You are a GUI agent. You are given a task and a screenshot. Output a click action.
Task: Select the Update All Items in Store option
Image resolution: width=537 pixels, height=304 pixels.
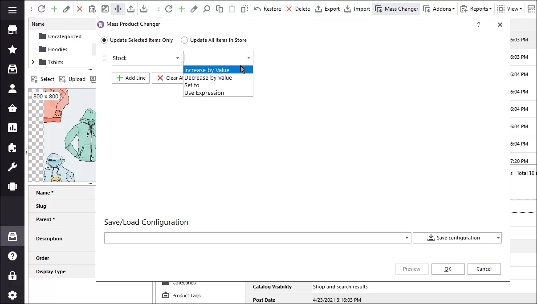click(184, 40)
